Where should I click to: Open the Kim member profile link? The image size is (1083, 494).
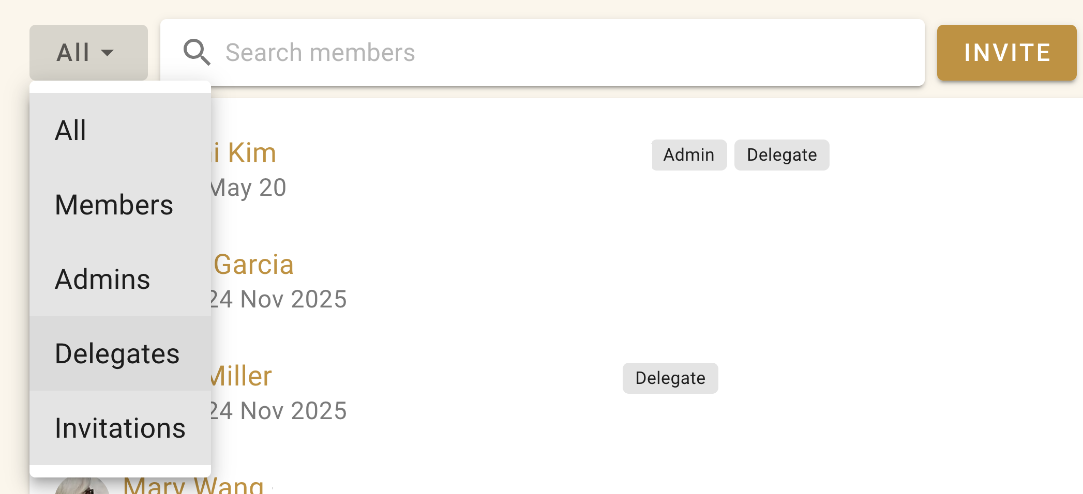click(244, 153)
